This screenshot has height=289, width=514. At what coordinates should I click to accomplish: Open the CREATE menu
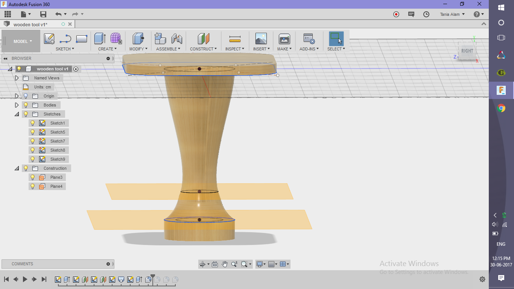tap(107, 49)
